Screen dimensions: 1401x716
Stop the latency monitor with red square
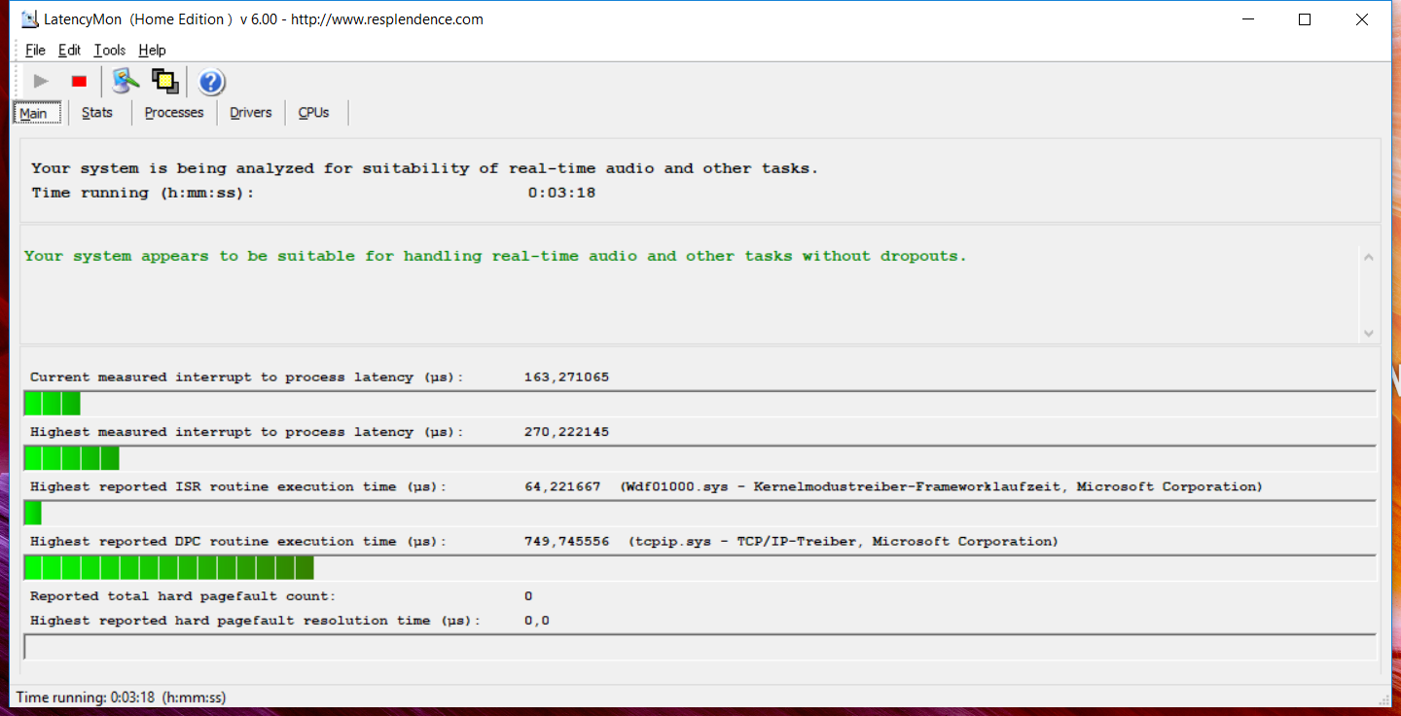pos(80,82)
